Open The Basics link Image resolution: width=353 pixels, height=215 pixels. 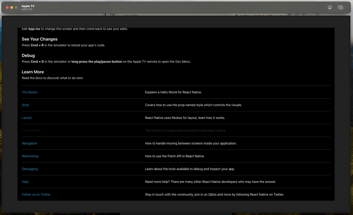click(x=30, y=92)
